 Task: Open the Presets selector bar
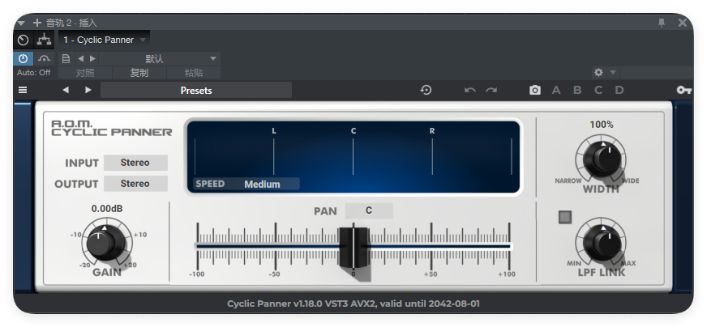[196, 91]
